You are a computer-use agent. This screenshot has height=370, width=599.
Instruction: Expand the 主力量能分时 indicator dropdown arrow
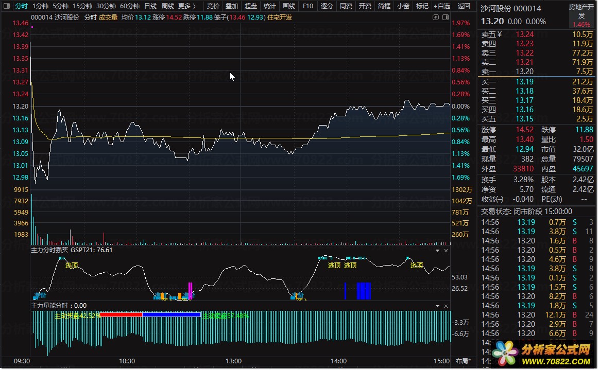tap(437, 306)
